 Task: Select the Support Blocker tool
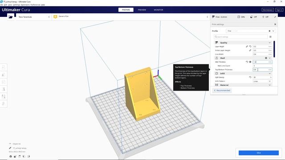(x=4, y=104)
